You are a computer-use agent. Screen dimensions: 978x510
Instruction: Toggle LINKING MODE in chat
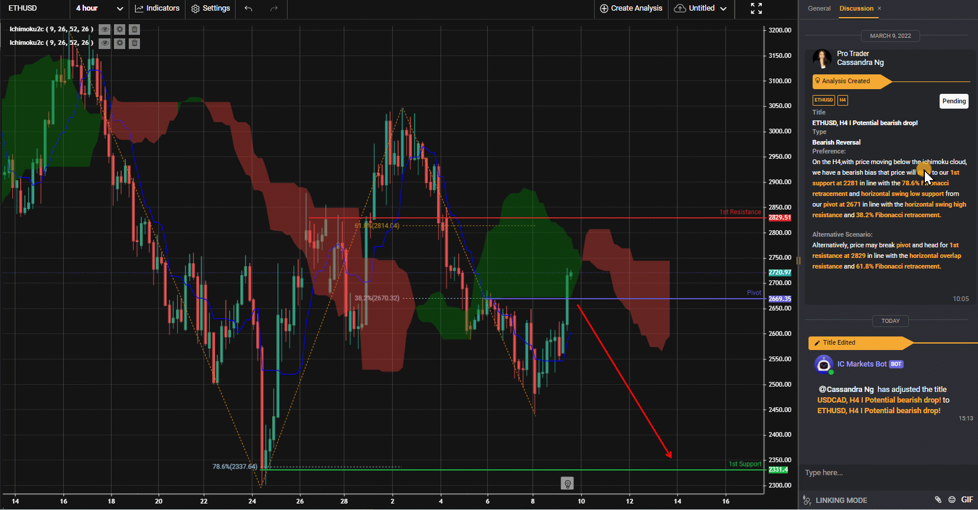tap(842, 500)
